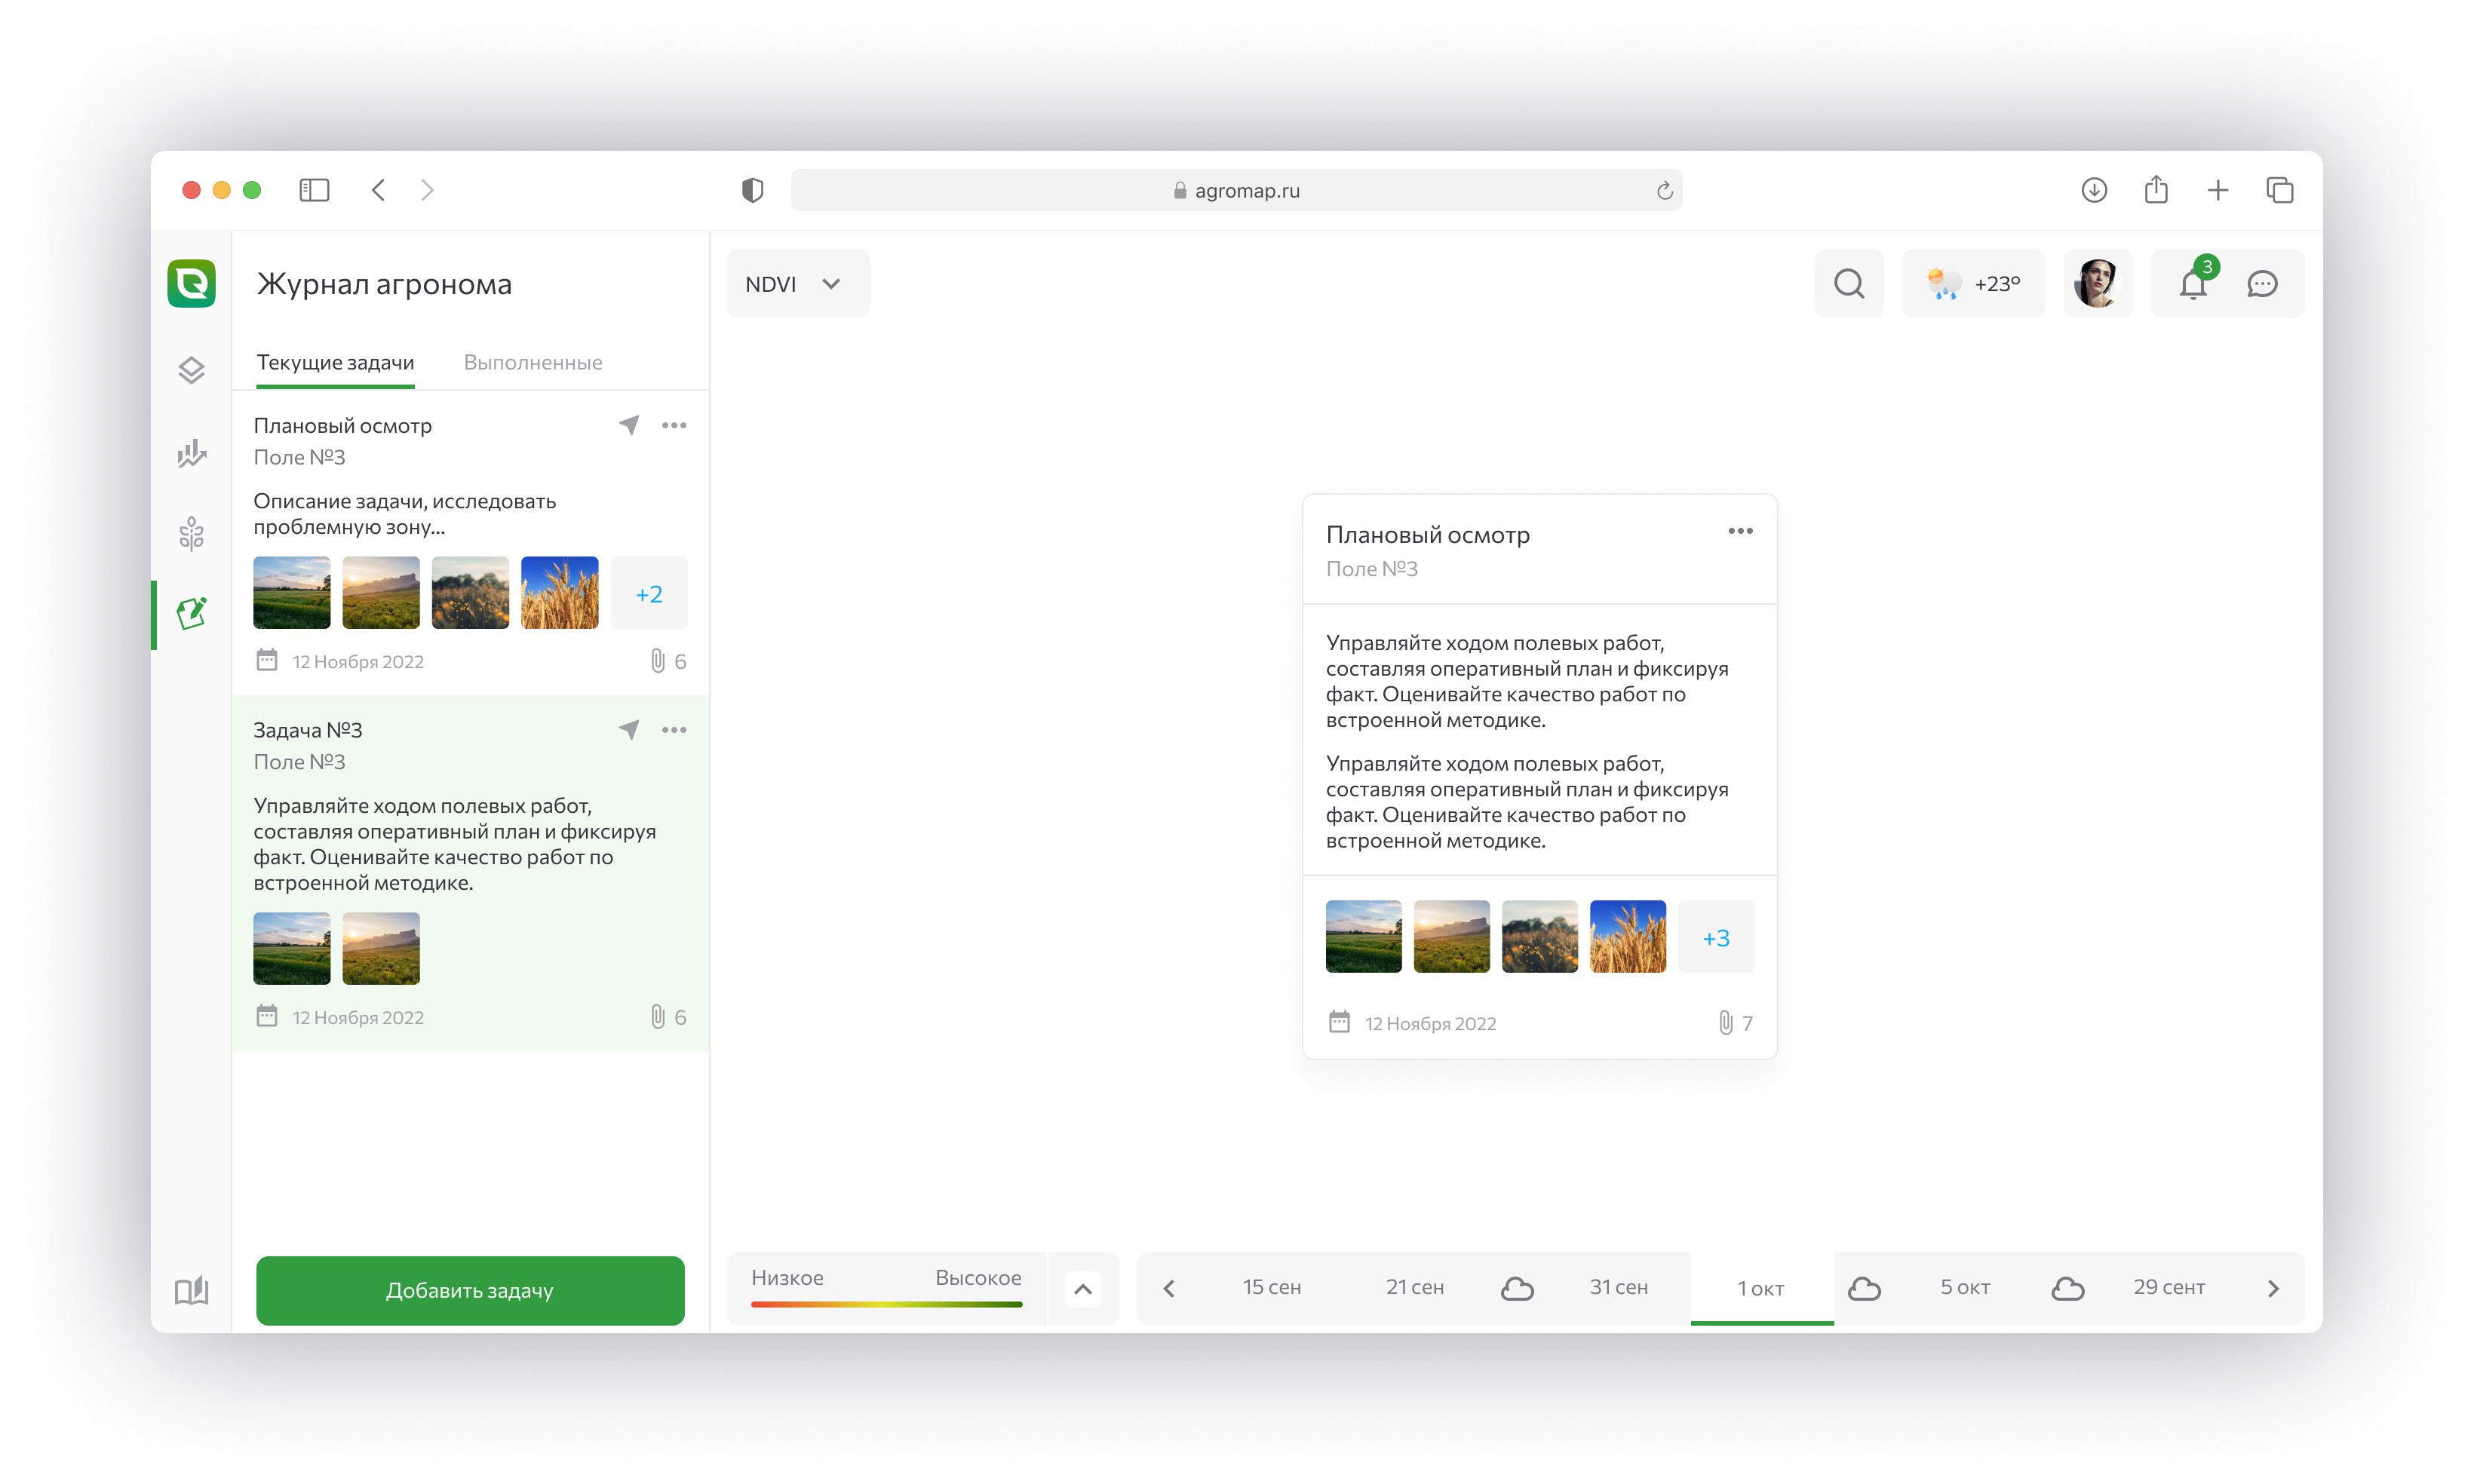2474x1484 pixels.
Task: Select the 31 сен date
Action: click(1619, 1288)
